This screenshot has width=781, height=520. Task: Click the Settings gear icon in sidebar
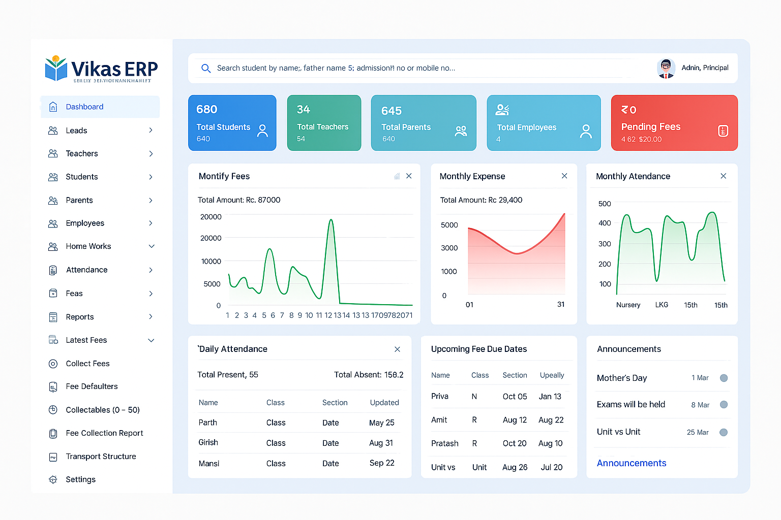tap(53, 479)
